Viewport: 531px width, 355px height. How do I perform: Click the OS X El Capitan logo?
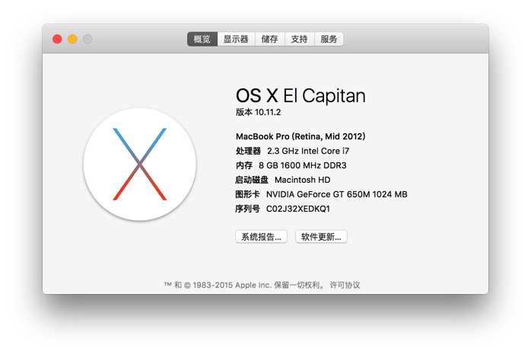tap(139, 164)
